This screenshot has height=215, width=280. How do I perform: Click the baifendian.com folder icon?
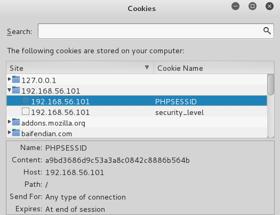[16, 133]
